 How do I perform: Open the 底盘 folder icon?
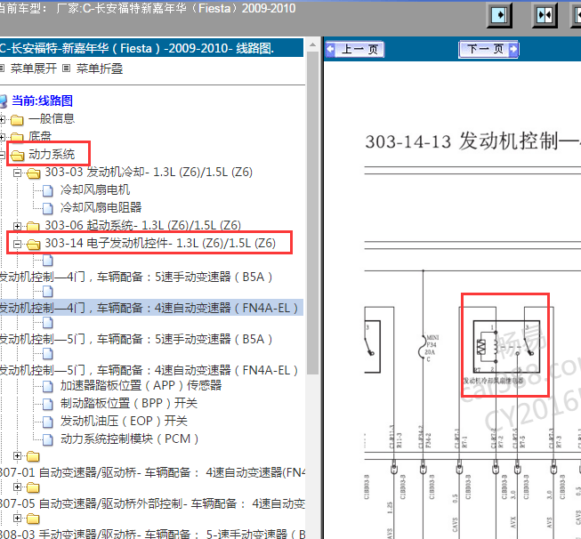tap(17, 138)
